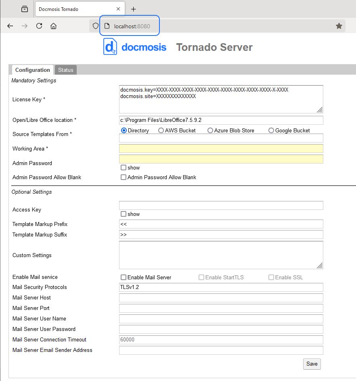Click the 'Mandatory Settings' section label
The width and height of the screenshot is (356, 381).
[34, 80]
